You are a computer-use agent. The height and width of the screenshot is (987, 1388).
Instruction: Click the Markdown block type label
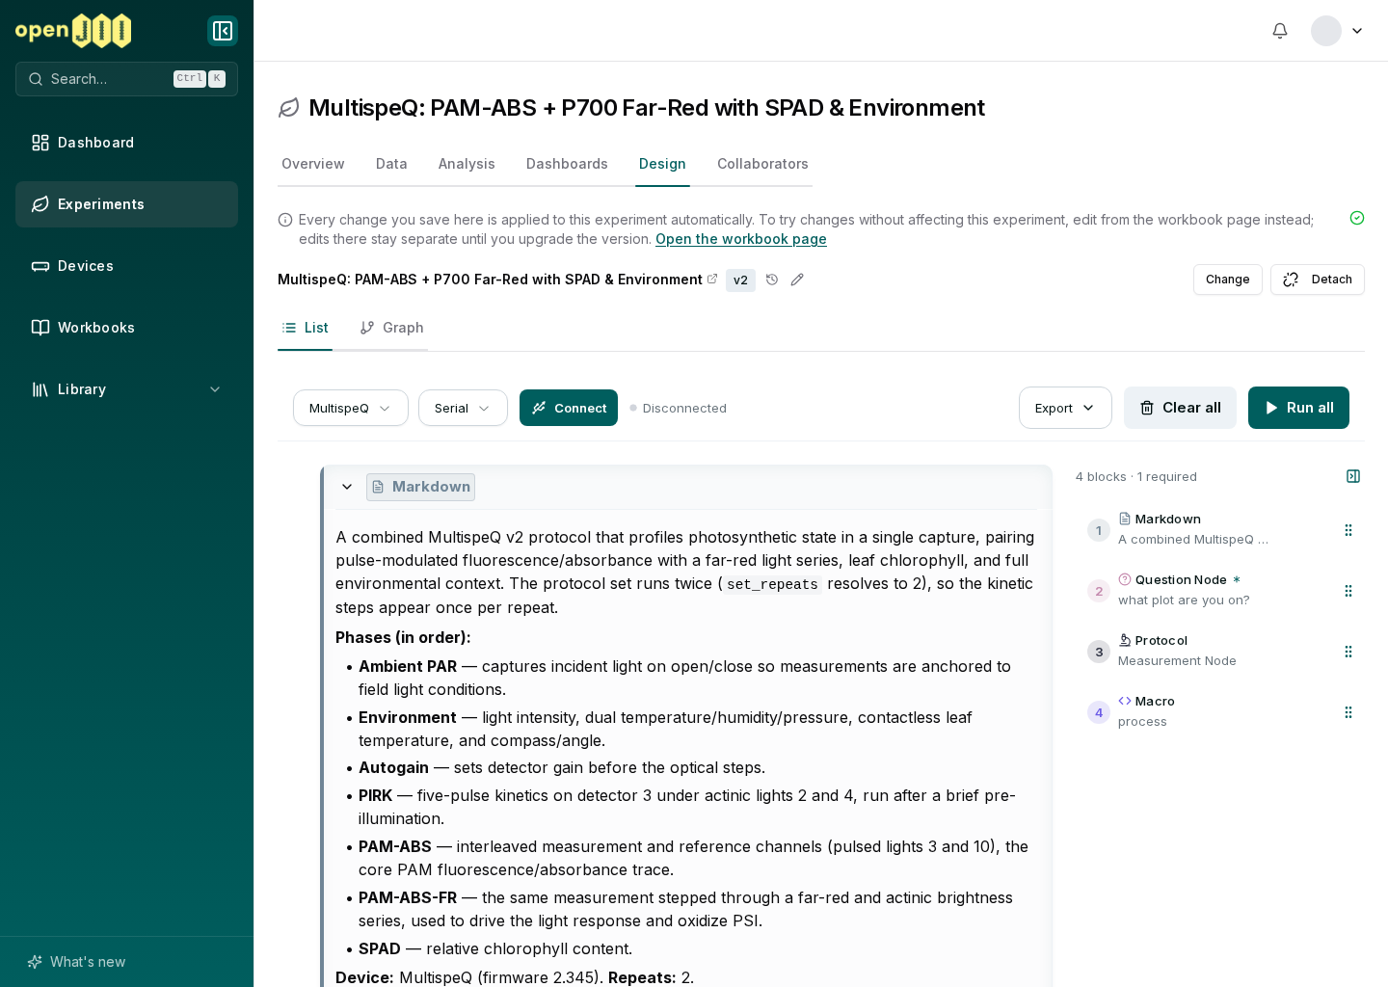(420, 487)
